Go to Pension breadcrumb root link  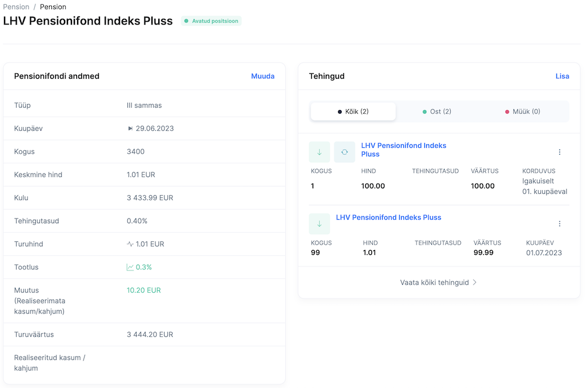(16, 7)
